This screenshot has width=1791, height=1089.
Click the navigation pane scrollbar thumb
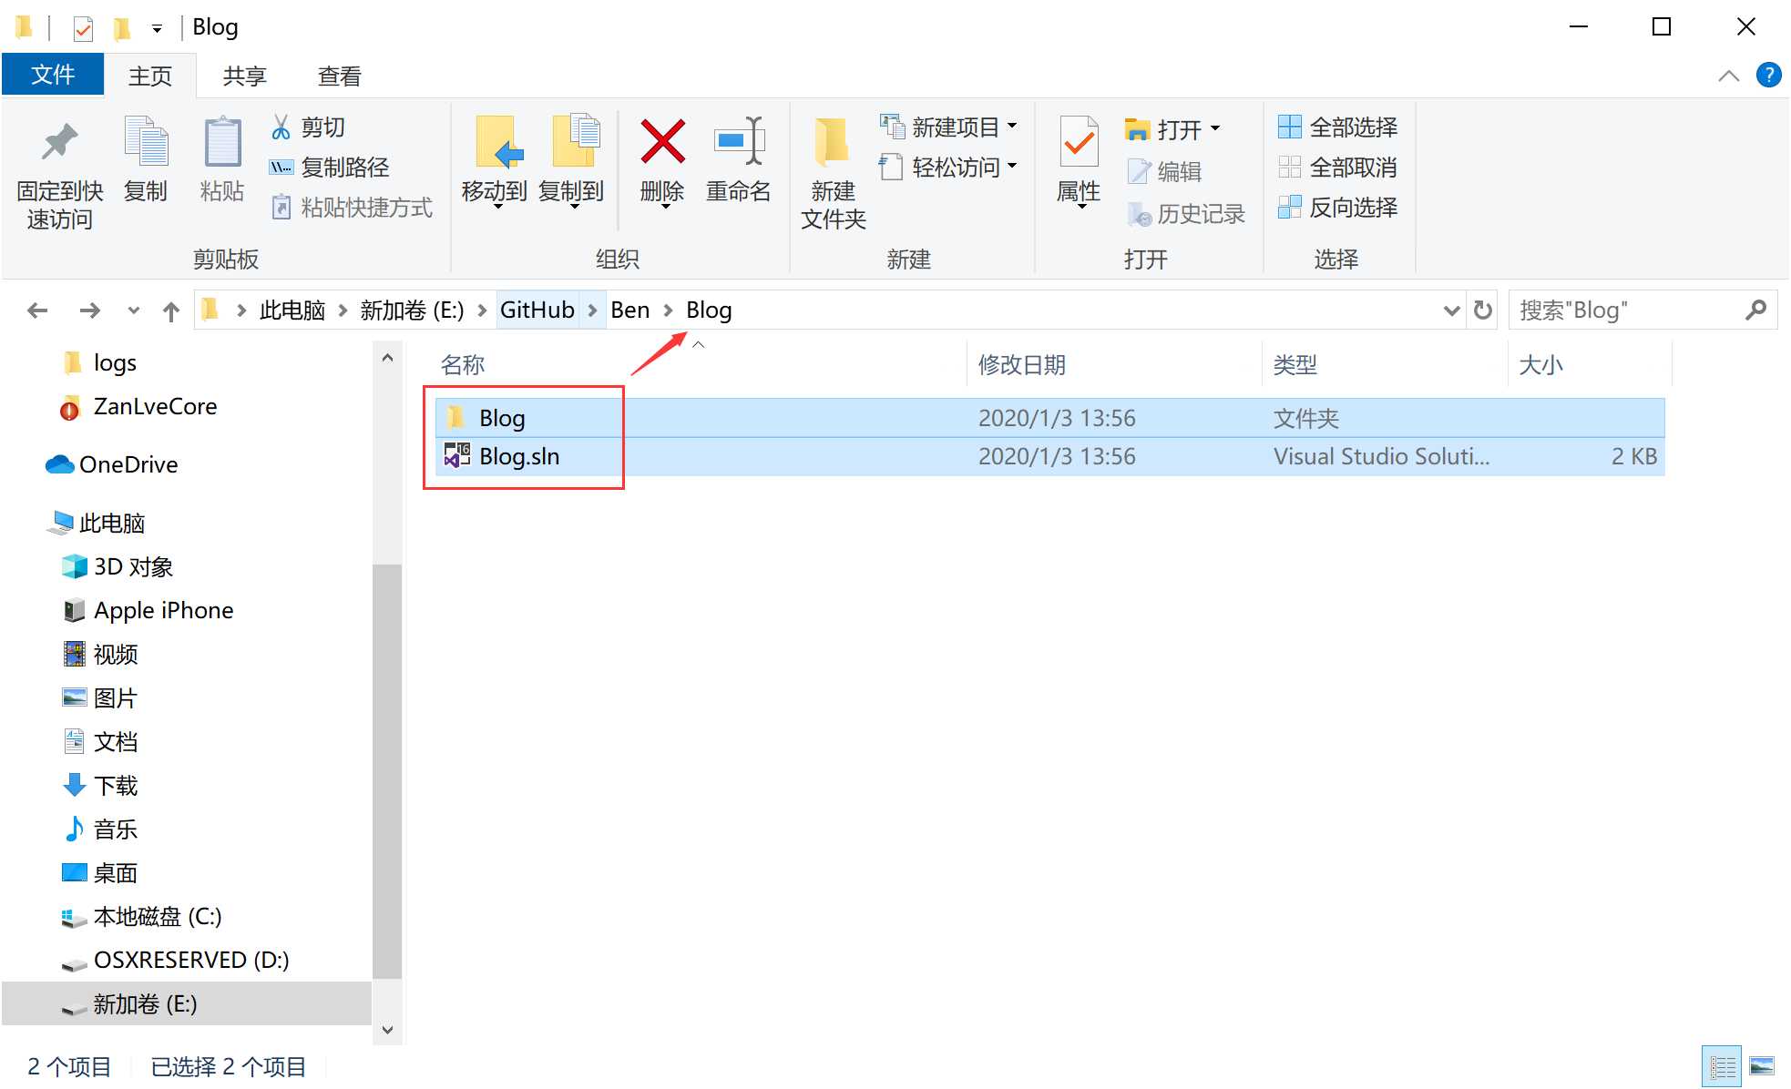pyautogui.click(x=387, y=769)
